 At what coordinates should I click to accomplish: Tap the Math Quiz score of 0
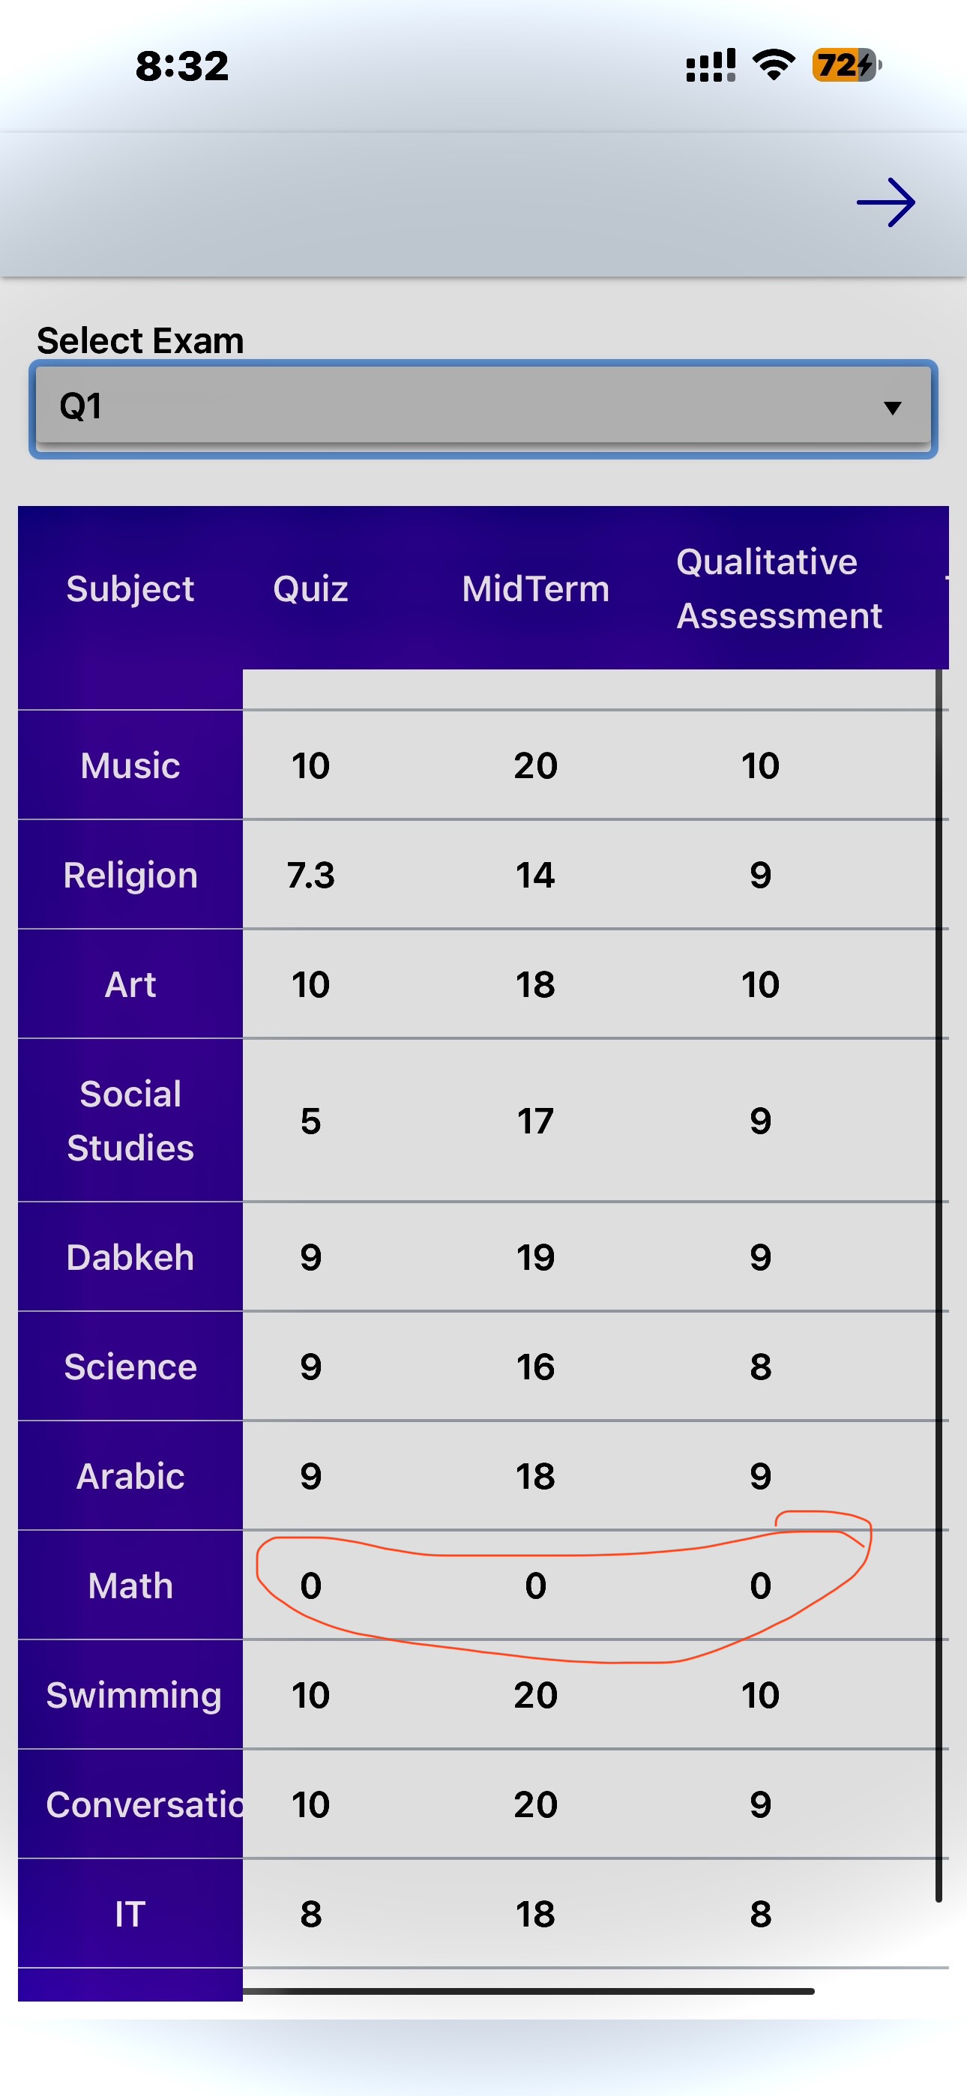tap(311, 1585)
